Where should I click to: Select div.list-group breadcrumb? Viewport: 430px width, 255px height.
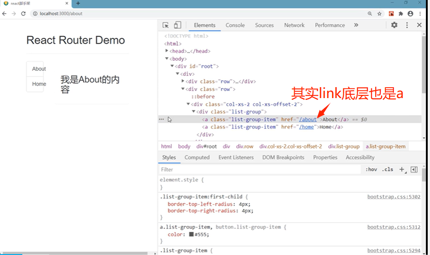click(344, 146)
